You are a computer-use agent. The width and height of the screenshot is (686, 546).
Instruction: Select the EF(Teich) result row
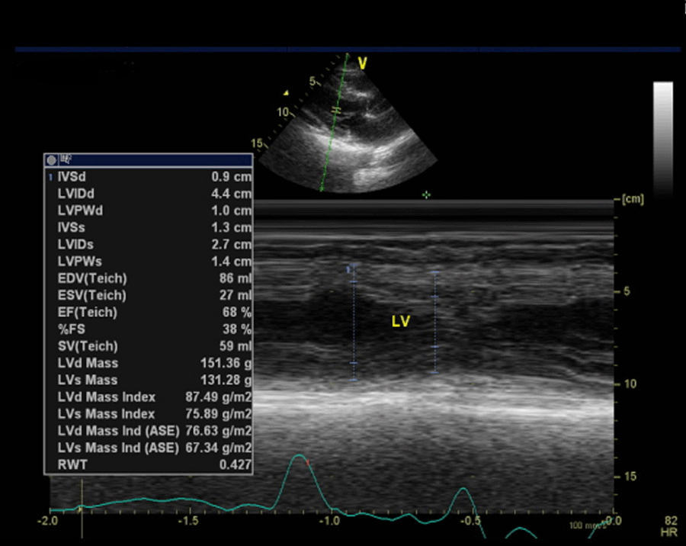coord(149,312)
